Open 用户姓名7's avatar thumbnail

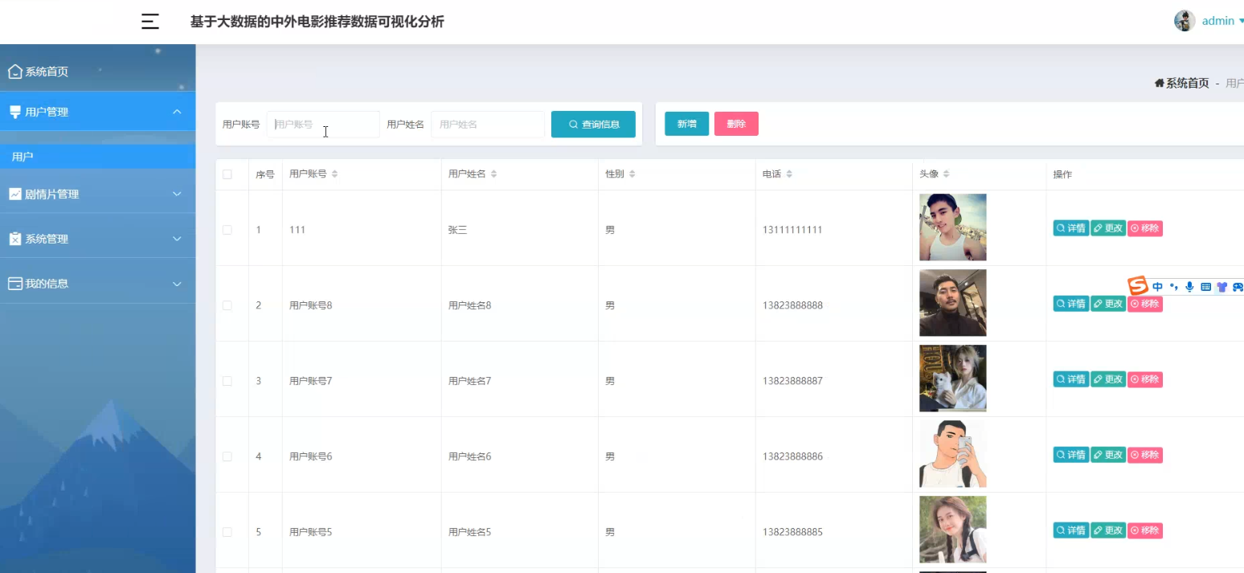953,379
